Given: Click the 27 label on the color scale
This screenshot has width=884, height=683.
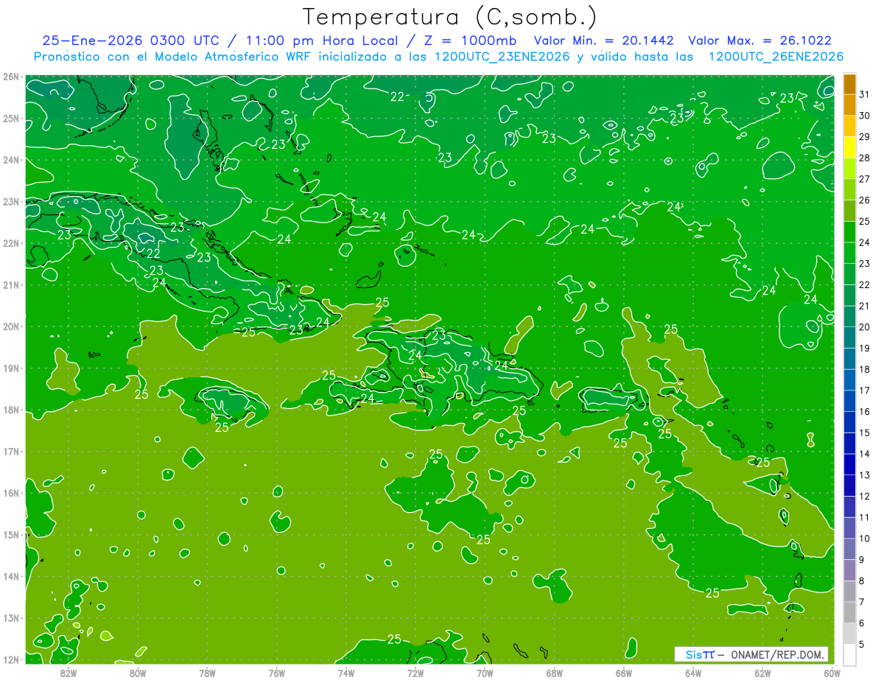Looking at the screenshot, I should pos(864,178).
